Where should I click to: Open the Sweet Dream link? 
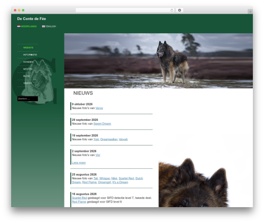pyautogui.click(x=102, y=124)
